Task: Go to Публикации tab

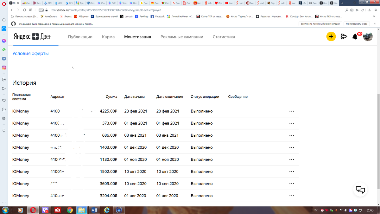Action: point(80,37)
